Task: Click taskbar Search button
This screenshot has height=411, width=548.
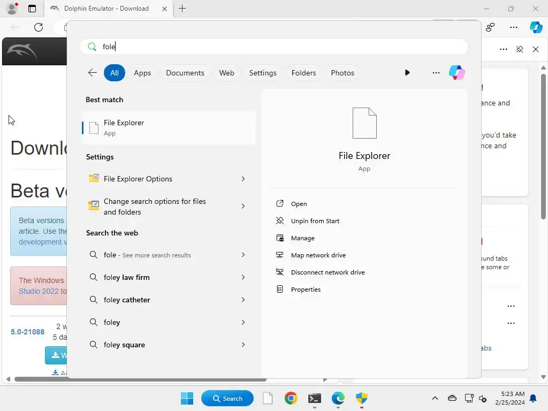Action: coord(227,398)
